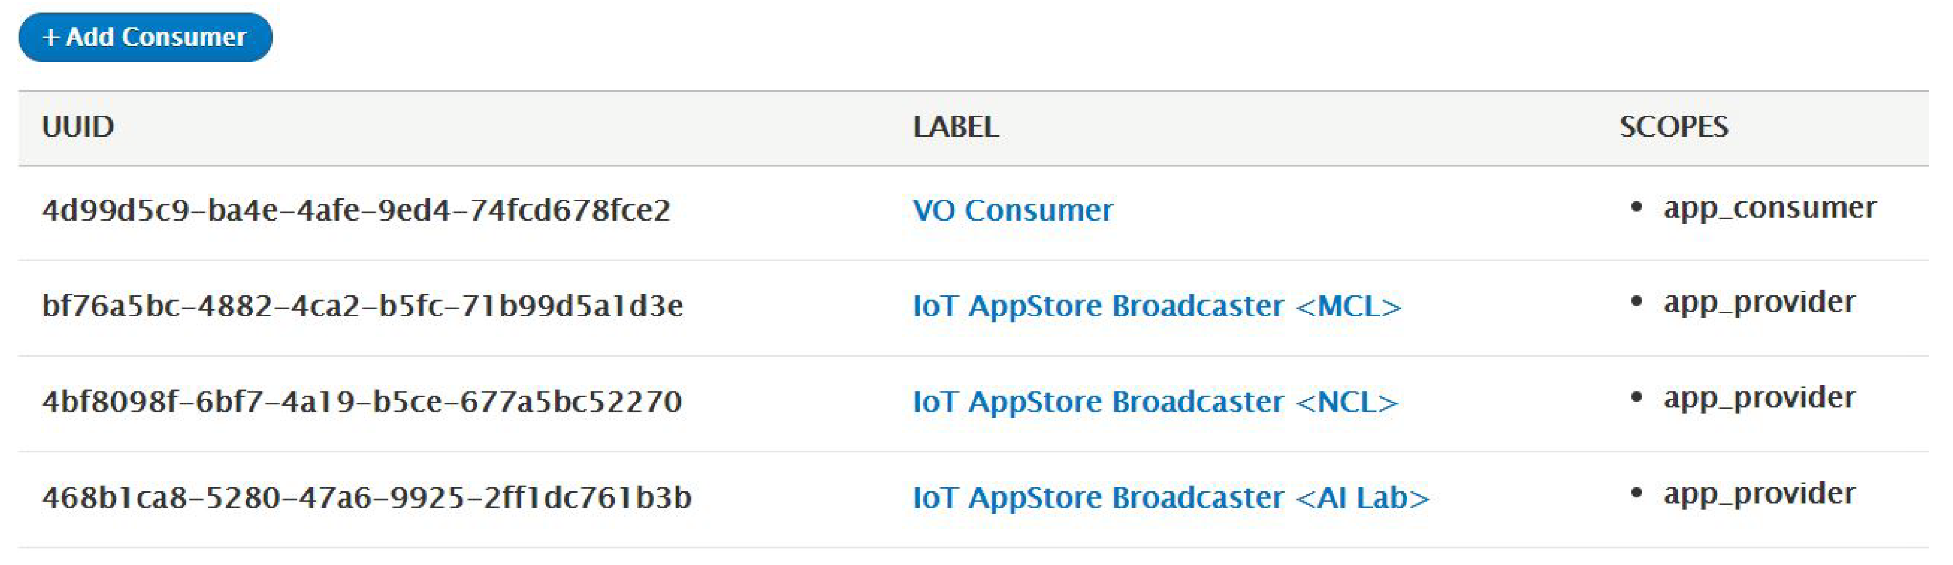This screenshot has width=1953, height=565.
Task: Click the UUID column header
Action: [78, 127]
